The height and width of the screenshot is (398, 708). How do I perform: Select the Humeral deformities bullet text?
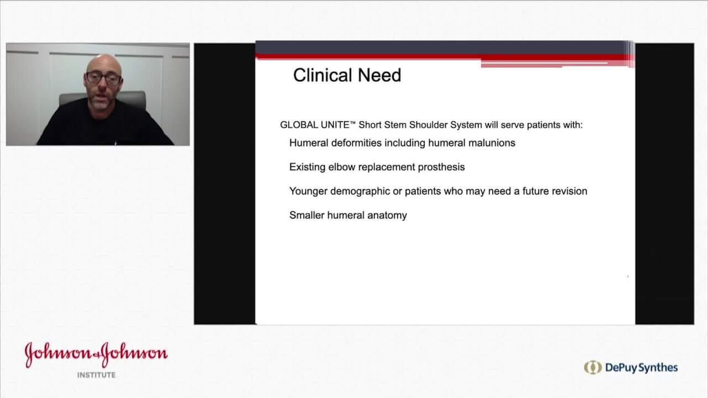pos(402,143)
